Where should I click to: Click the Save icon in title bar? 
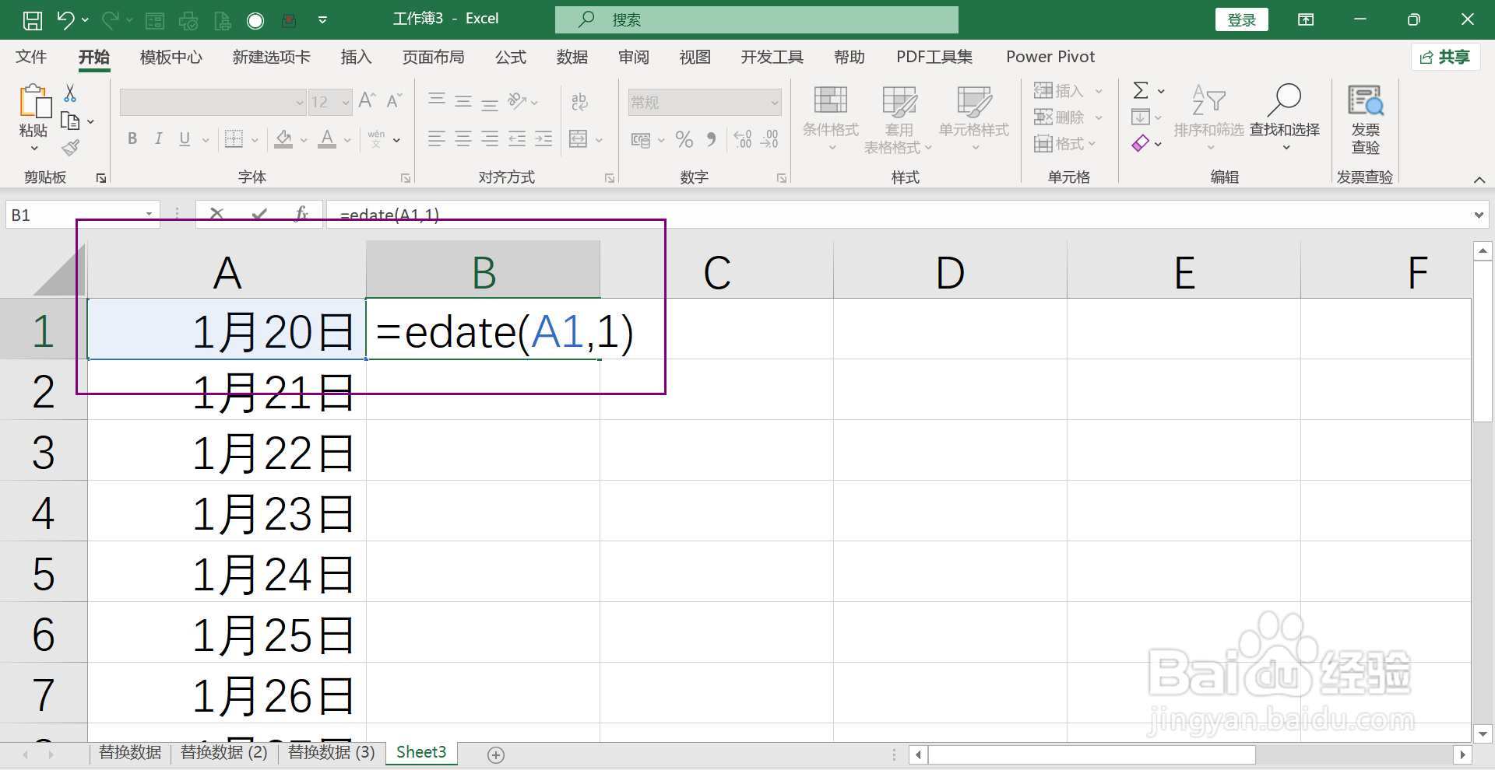coord(33,20)
